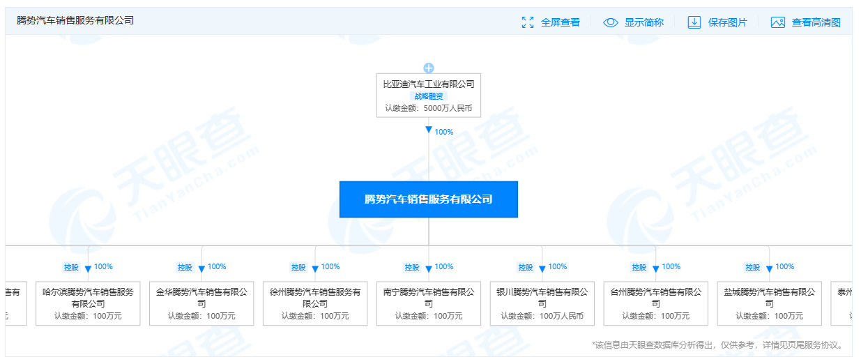Click 100% stake label above 哈尔滨腾势
This screenshot has width=861, height=364.
coord(103,266)
